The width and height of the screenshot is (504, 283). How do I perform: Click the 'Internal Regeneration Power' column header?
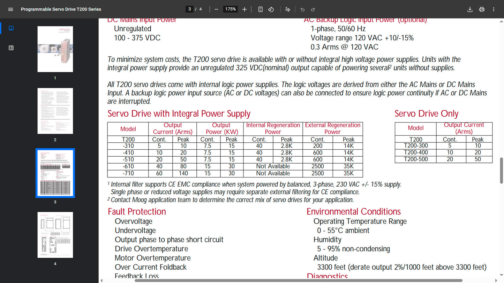coord(273,128)
